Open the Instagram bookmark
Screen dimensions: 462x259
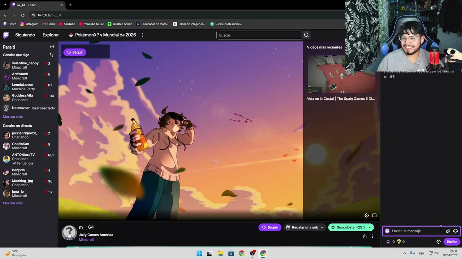[x=29, y=24]
